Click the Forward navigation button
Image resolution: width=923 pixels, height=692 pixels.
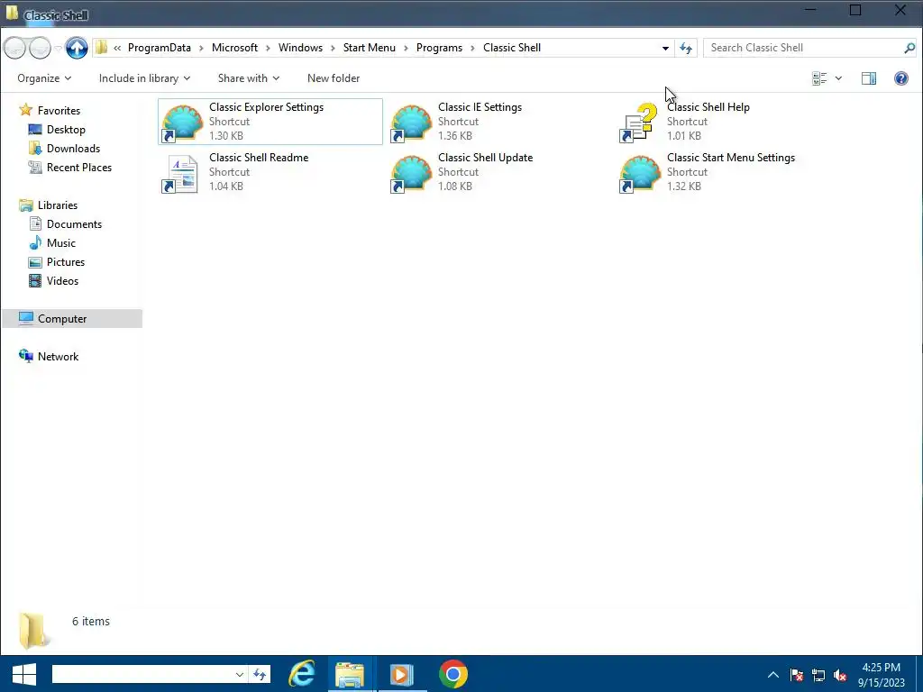pos(40,48)
